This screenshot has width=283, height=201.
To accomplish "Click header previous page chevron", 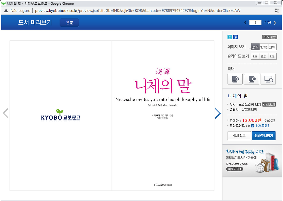I will tap(245, 23).
